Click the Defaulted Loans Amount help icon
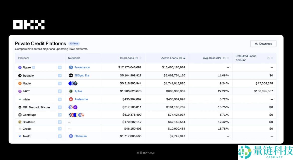This screenshot has width=293, height=160. (268, 58)
